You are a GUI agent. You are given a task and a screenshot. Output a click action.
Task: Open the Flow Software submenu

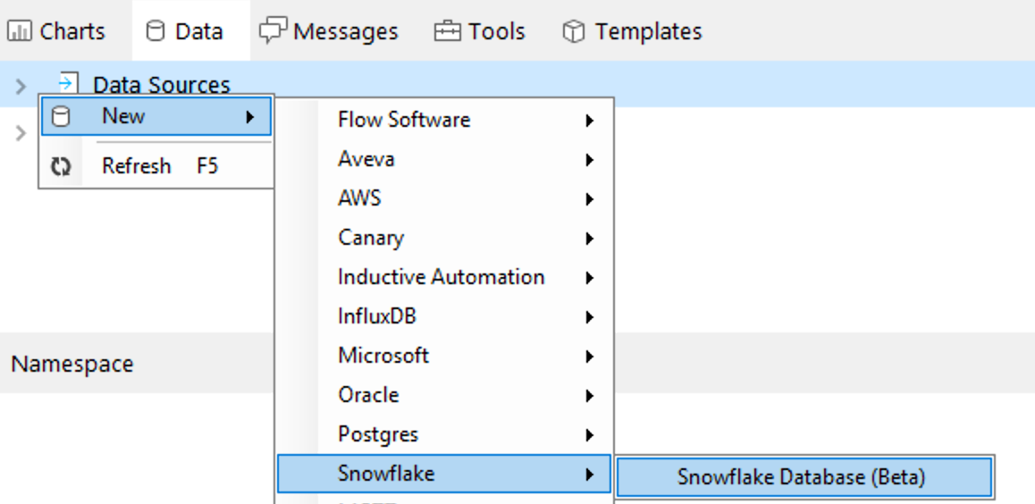pos(445,120)
